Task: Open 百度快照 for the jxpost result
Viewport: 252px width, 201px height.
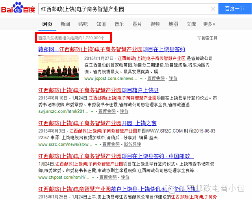Action: (156, 79)
